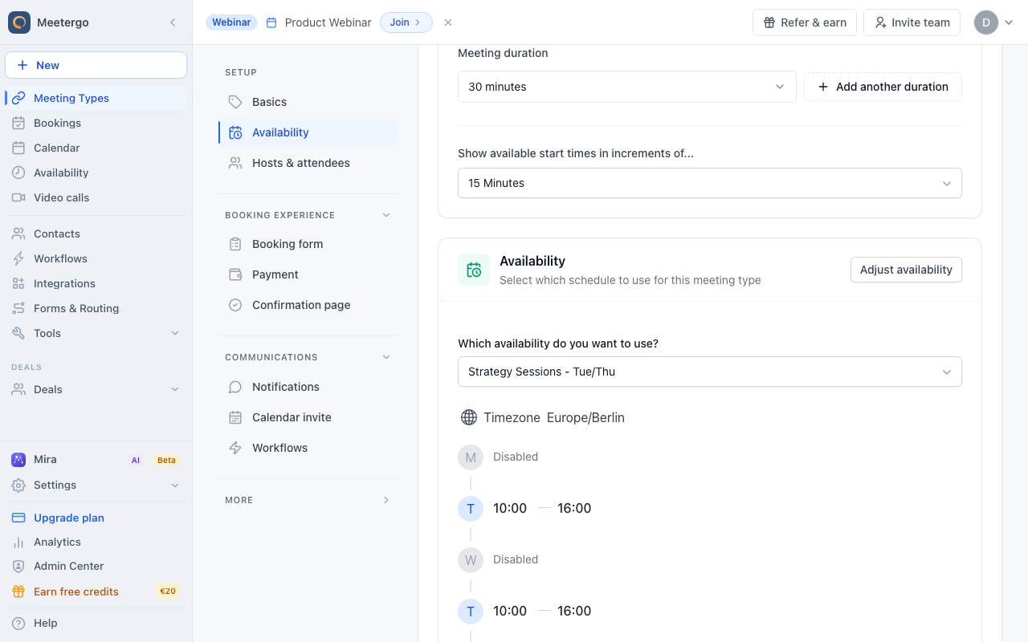The height and width of the screenshot is (642, 1028).
Task: Click the Monday M day circle
Action: (x=471, y=457)
